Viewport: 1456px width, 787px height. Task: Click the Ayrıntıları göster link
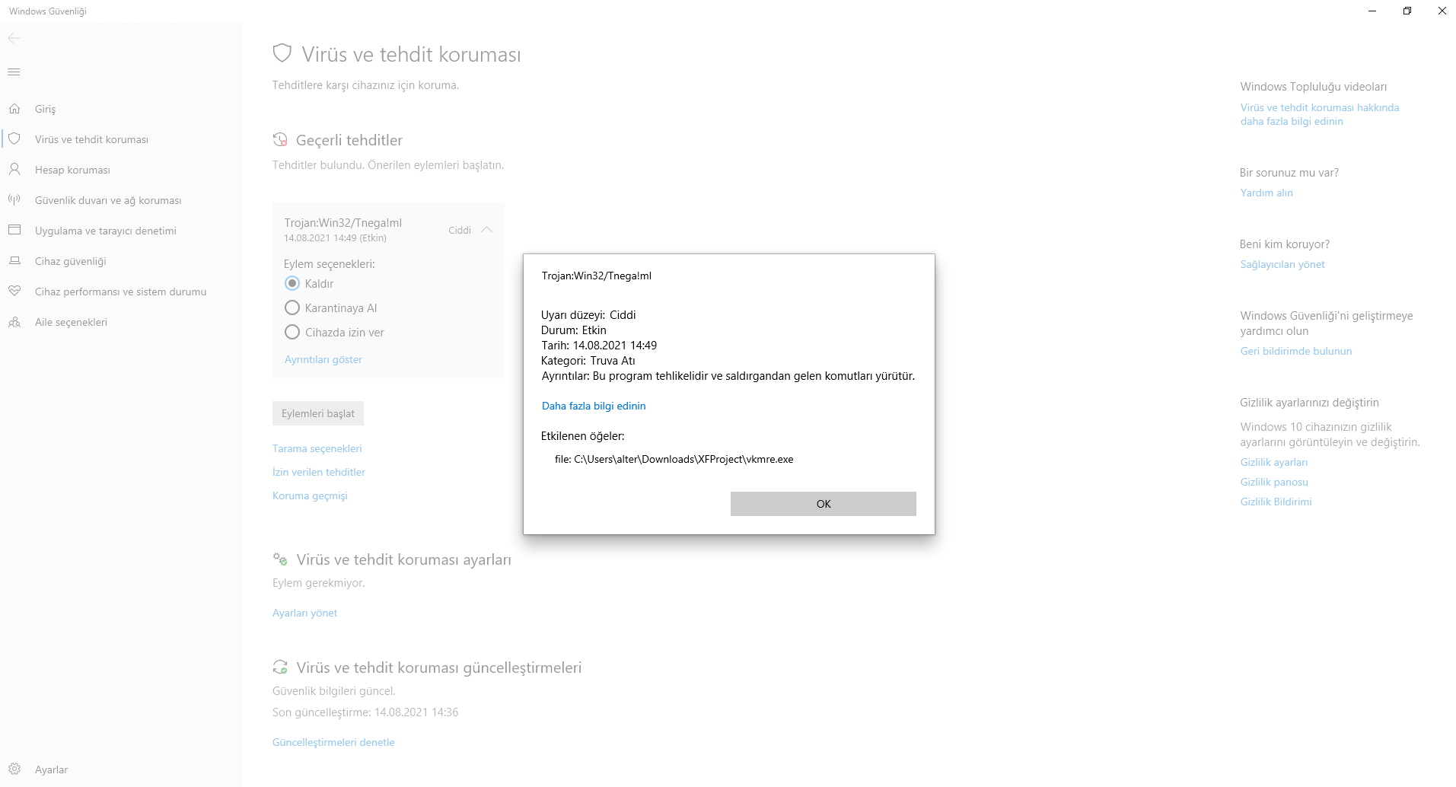(323, 359)
